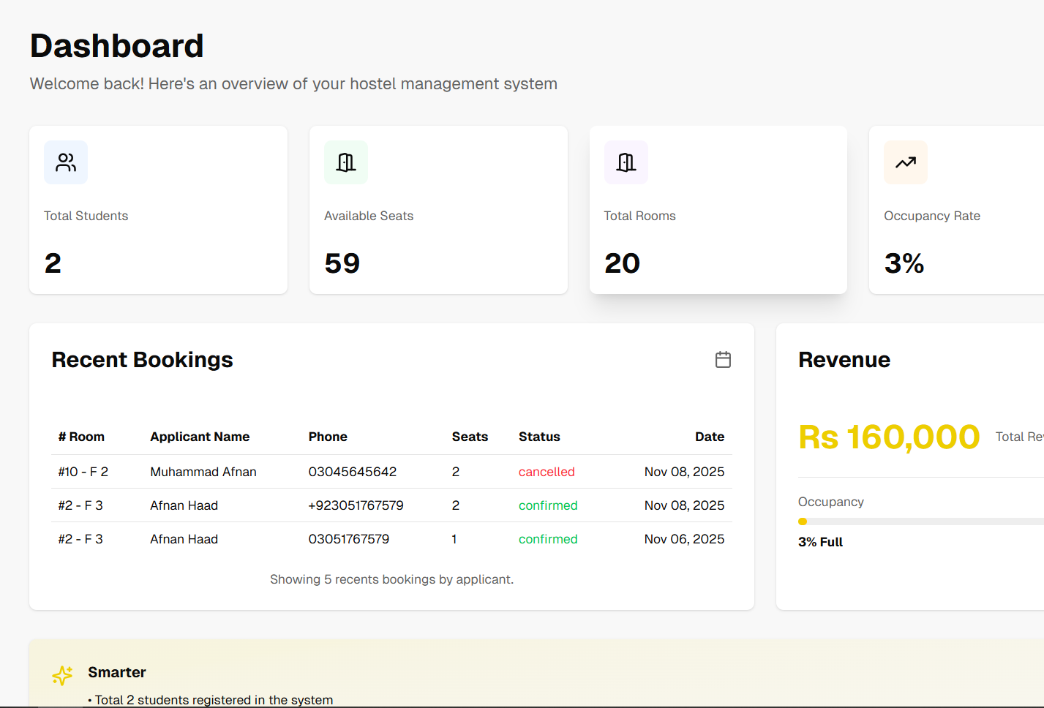The width and height of the screenshot is (1044, 708).
Task: Click the Rs 160,000 revenue amount
Action: pos(888,437)
